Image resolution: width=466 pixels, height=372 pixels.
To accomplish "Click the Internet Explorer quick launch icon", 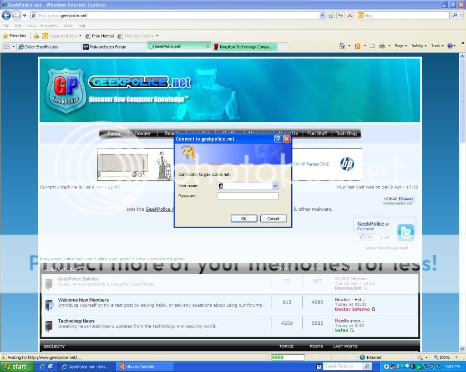I will (x=42, y=367).
